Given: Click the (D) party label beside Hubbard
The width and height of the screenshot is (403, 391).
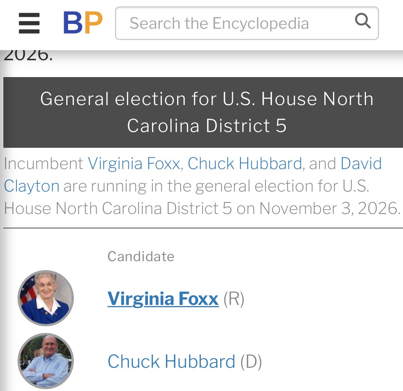Looking at the screenshot, I should click(x=251, y=362).
